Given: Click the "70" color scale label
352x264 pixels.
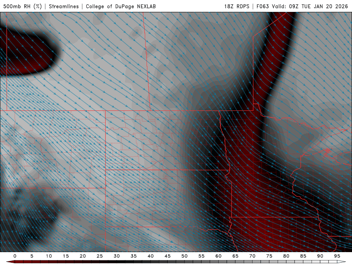Looking at the screenshot, I should point(252,256).
